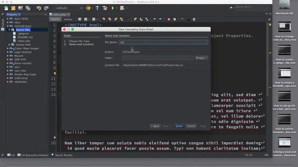Click the Toggle Bookmark icon in editor toolbar
This screenshot has width=298, height=167.
point(147,19)
